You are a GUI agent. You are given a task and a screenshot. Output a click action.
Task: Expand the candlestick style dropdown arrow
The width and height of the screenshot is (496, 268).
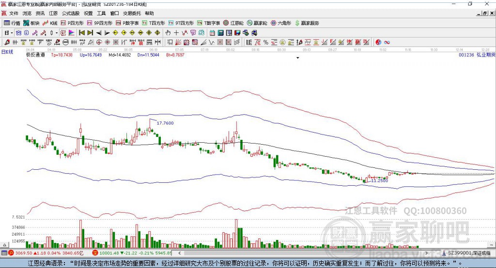[56, 32]
